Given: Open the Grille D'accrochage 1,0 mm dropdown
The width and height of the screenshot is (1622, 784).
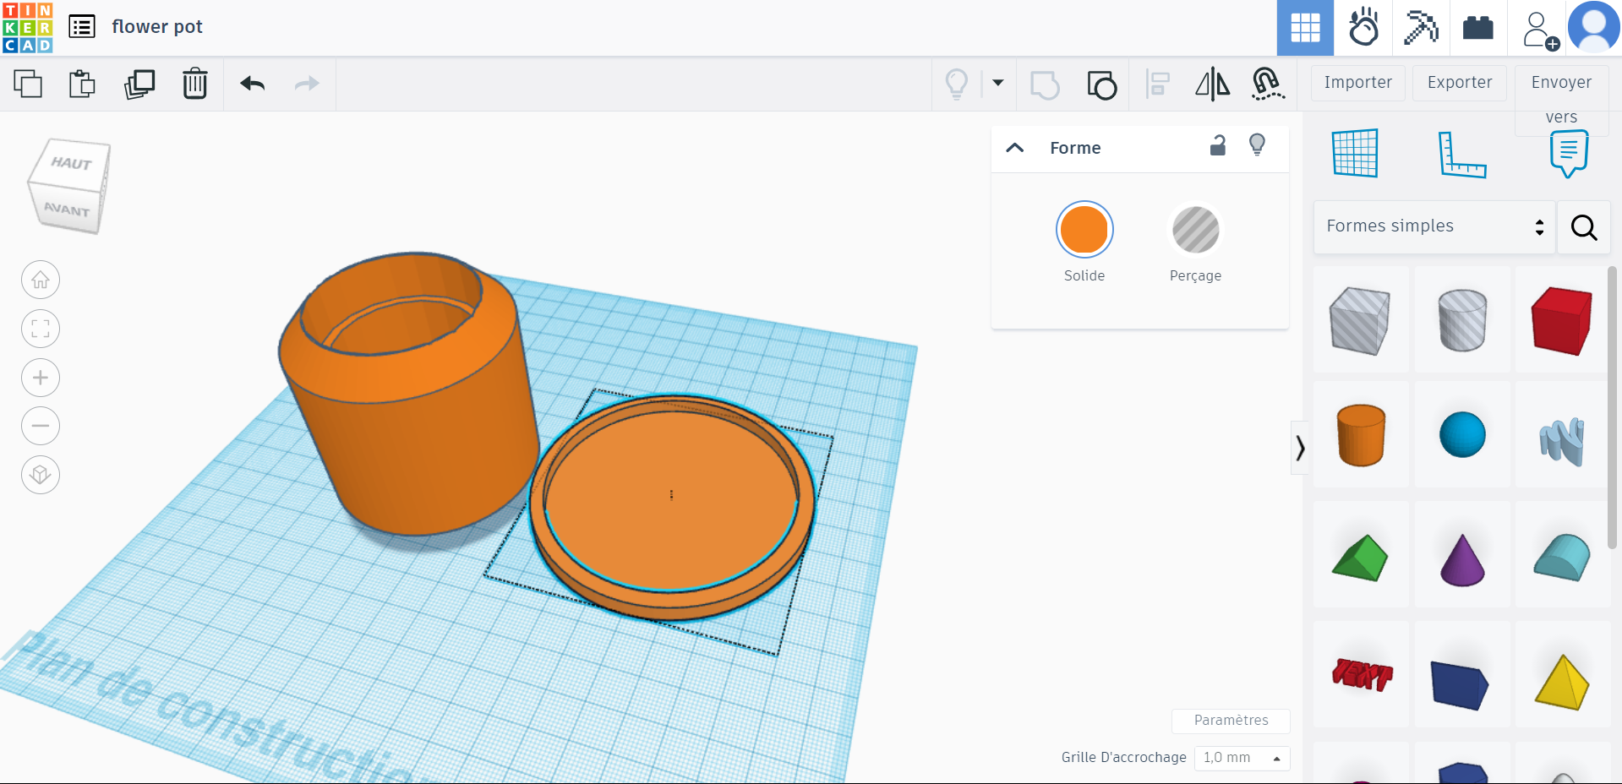Looking at the screenshot, I should 1242,758.
